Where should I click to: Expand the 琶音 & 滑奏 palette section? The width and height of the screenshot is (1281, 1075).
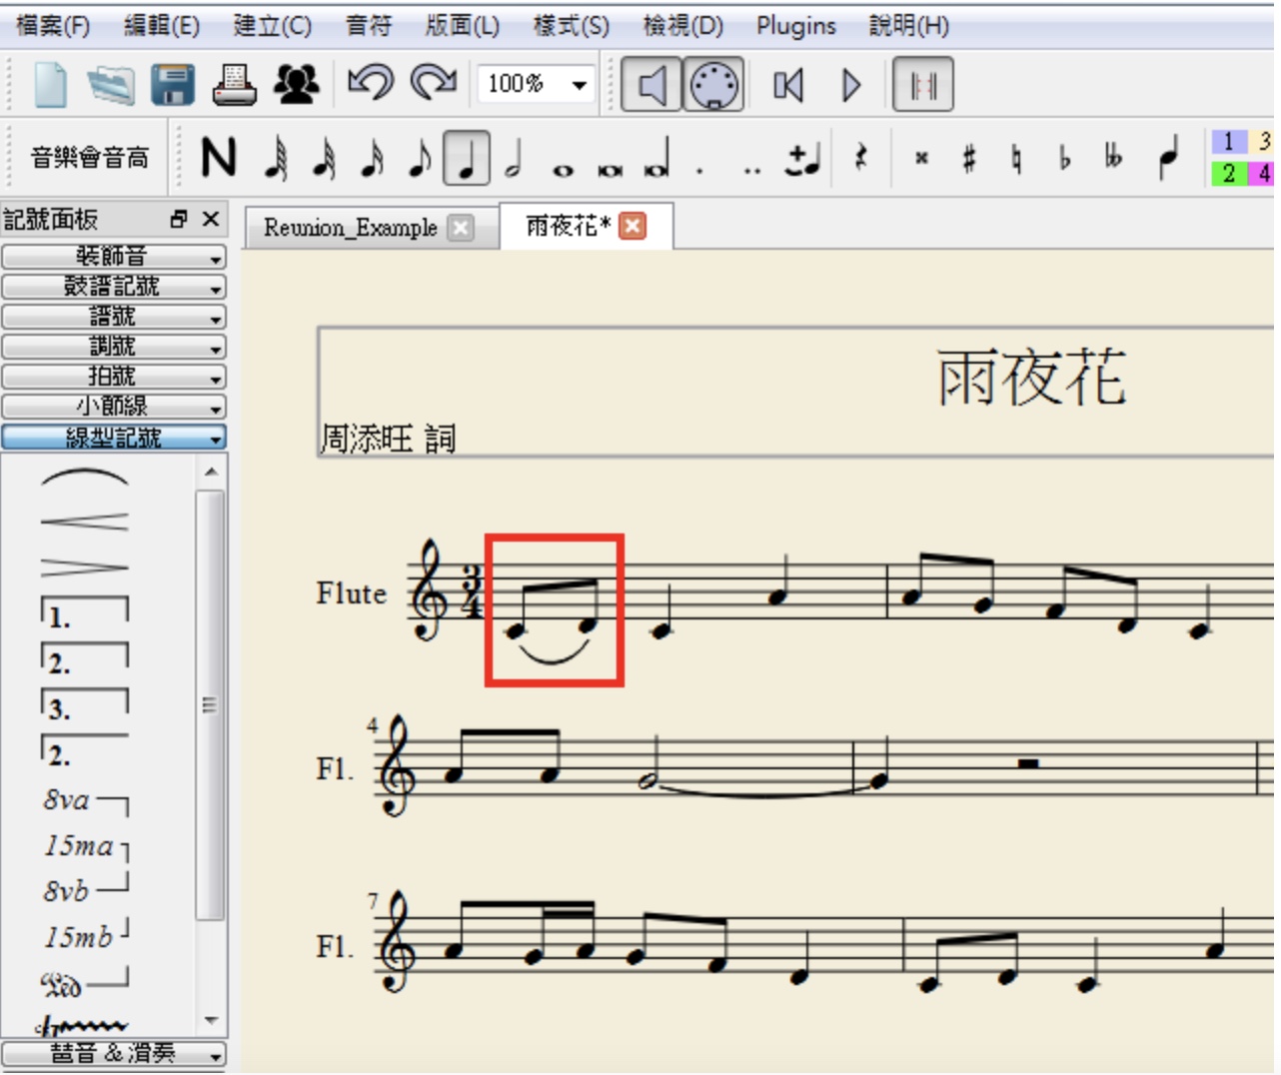tap(114, 1054)
